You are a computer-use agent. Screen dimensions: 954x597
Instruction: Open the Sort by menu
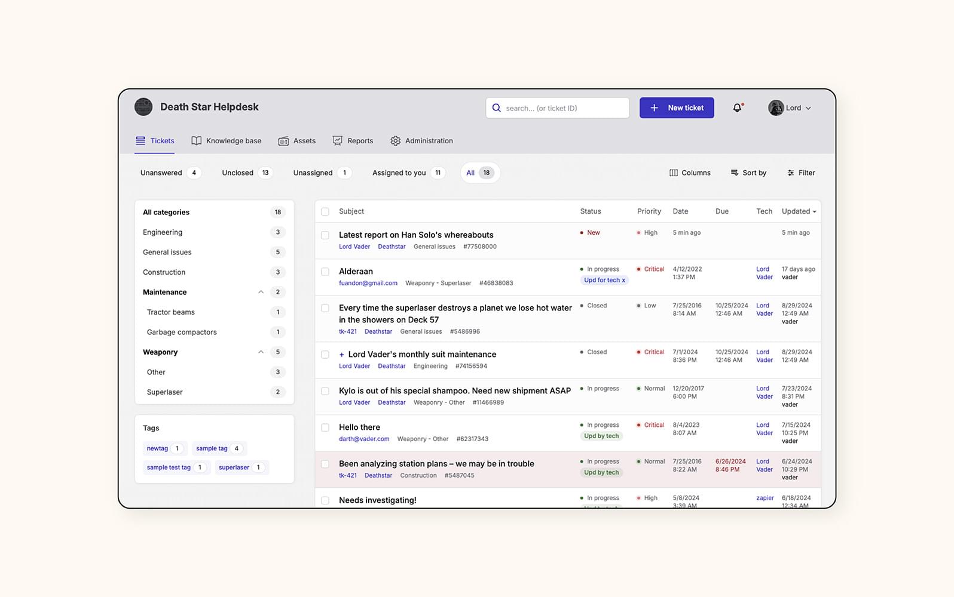coord(748,173)
